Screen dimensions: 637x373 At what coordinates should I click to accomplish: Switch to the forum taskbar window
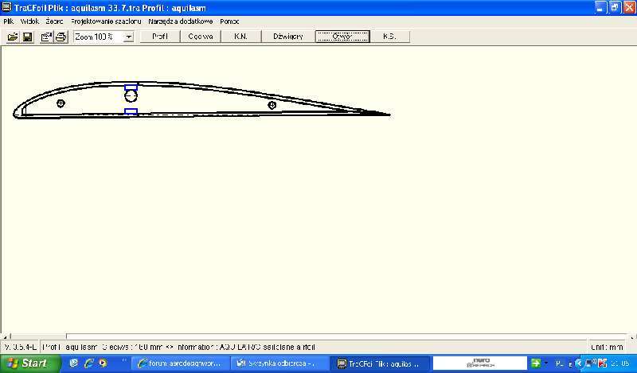[179, 363]
